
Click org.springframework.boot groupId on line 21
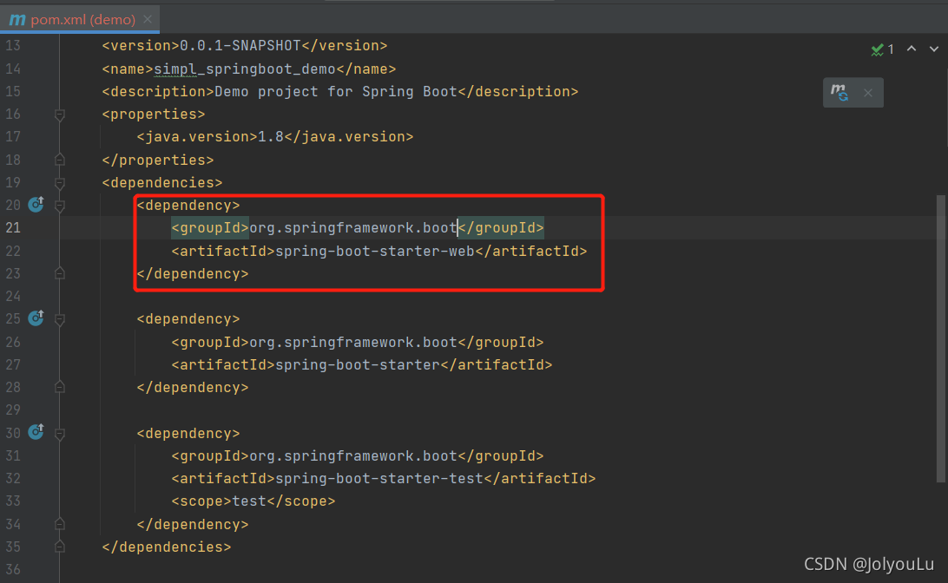pos(353,228)
